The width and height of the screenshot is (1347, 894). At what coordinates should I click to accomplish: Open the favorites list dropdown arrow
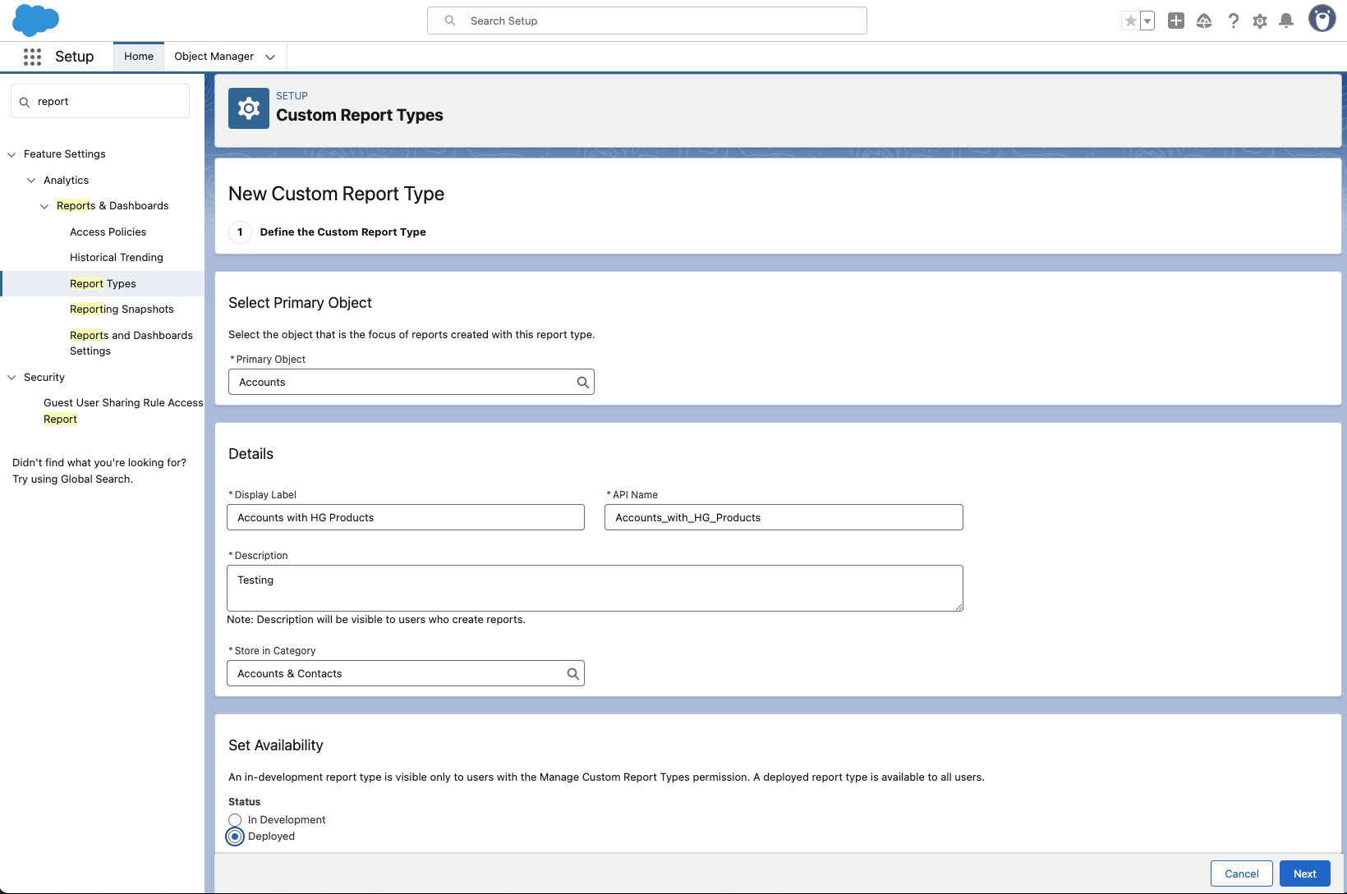pyautogui.click(x=1147, y=21)
